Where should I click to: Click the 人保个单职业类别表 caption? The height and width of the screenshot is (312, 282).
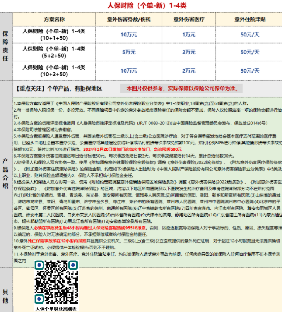56,309
